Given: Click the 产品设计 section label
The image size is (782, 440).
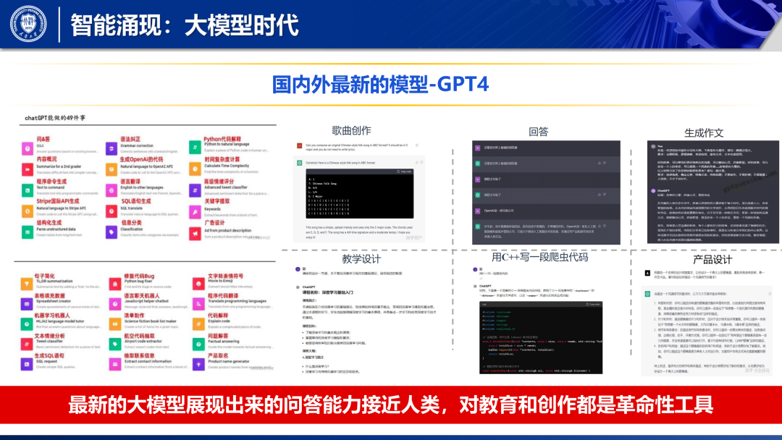Looking at the screenshot, I should click(712, 260).
